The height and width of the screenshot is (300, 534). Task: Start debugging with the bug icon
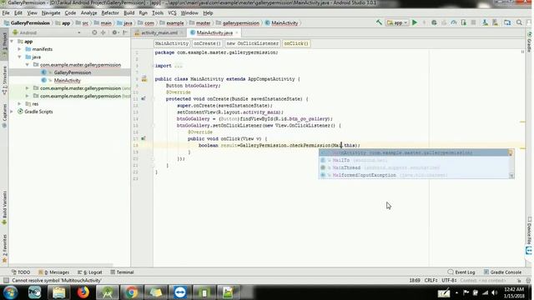[434, 22]
